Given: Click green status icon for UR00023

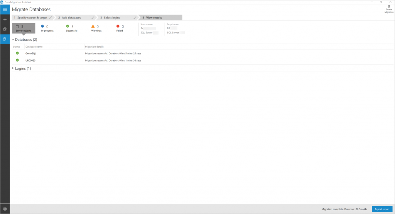Looking at the screenshot, I should pos(17,60).
